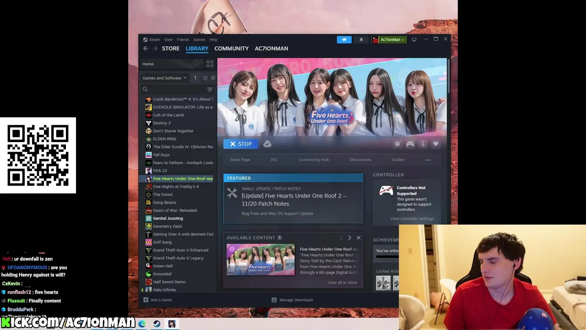Go back with the navigation arrow
The height and width of the screenshot is (330, 586).
click(x=146, y=49)
